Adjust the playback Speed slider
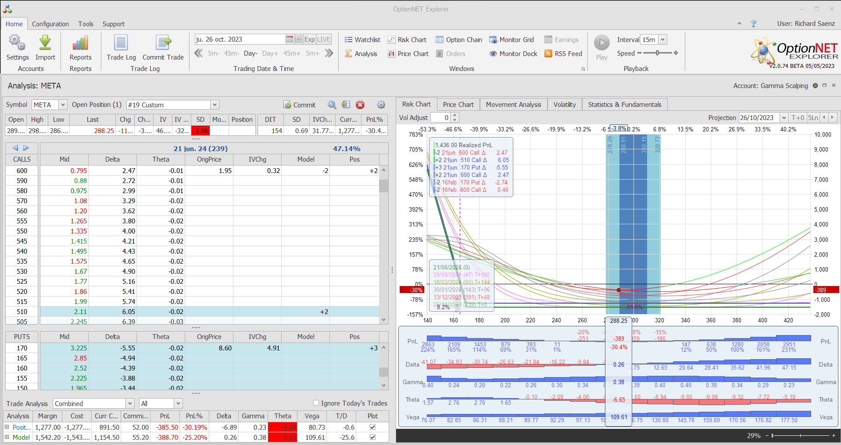The height and width of the screenshot is (445, 841). click(x=657, y=53)
